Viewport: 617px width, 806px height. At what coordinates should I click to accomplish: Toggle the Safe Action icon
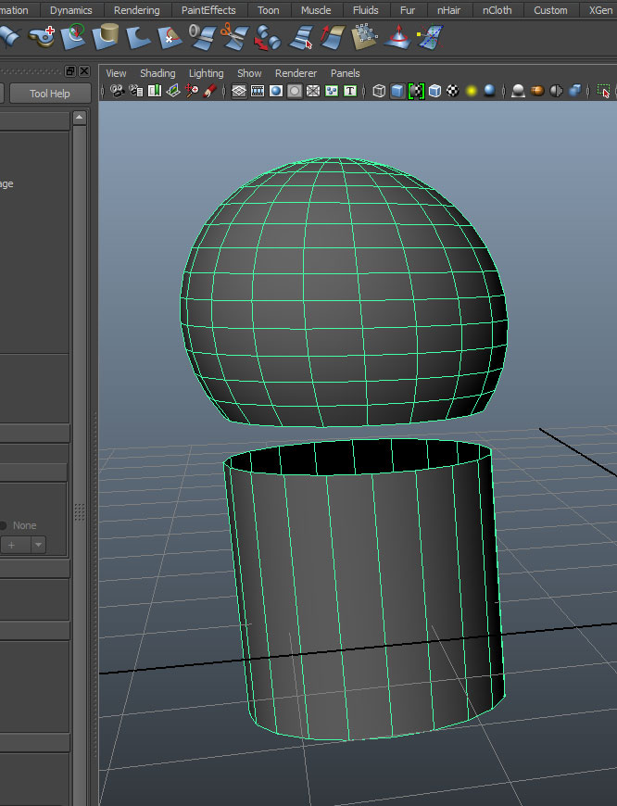tap(332, 91)
